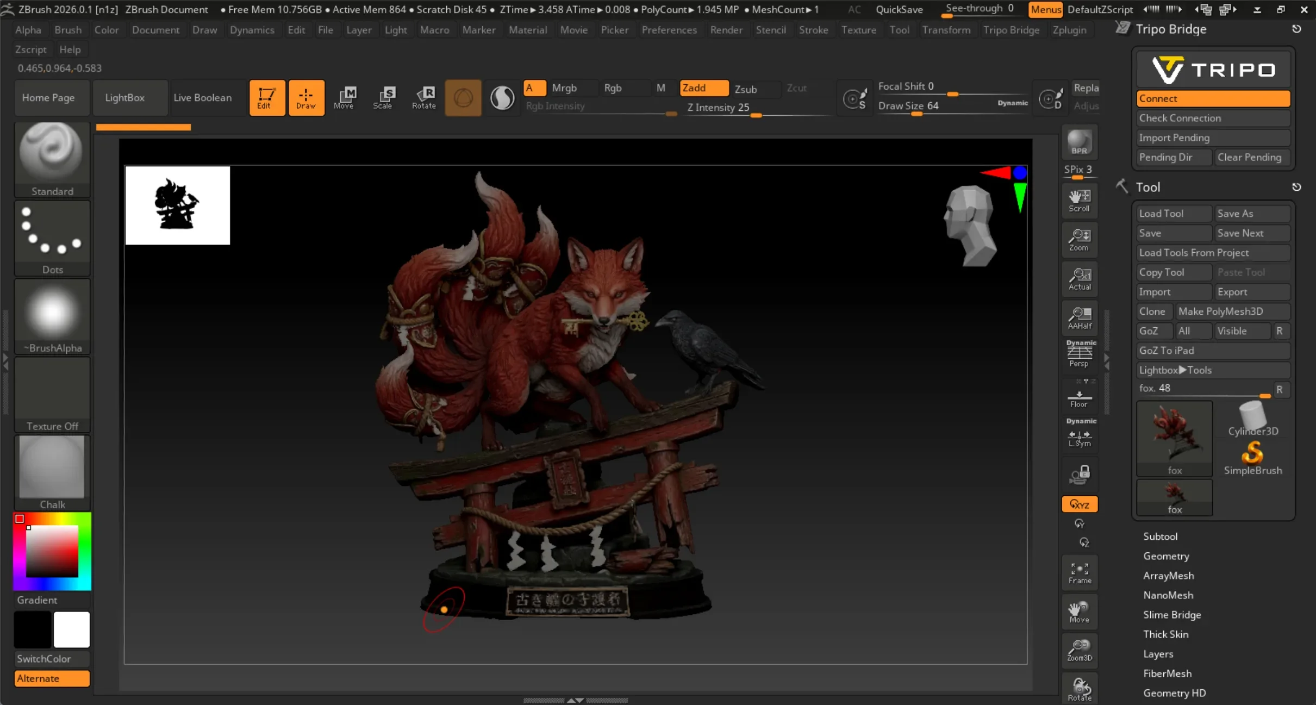
Task: Expand the NanoMesh section
Action: coord(1168,595)
